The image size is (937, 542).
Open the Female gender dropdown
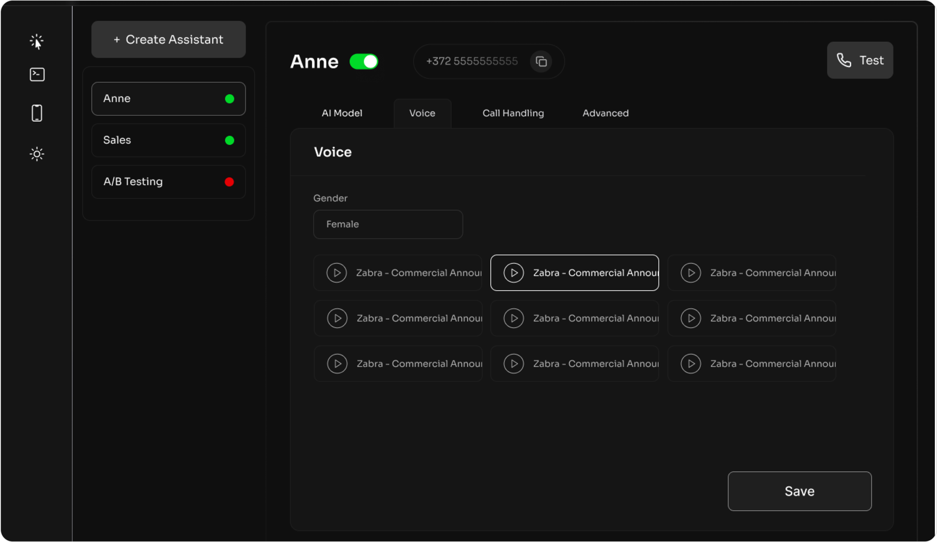click(x=388, y=224)
